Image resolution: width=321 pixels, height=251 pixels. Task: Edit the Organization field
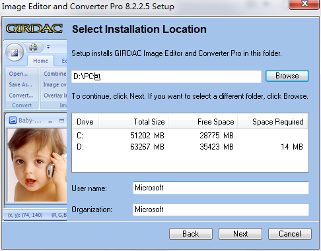click(221, 209)
